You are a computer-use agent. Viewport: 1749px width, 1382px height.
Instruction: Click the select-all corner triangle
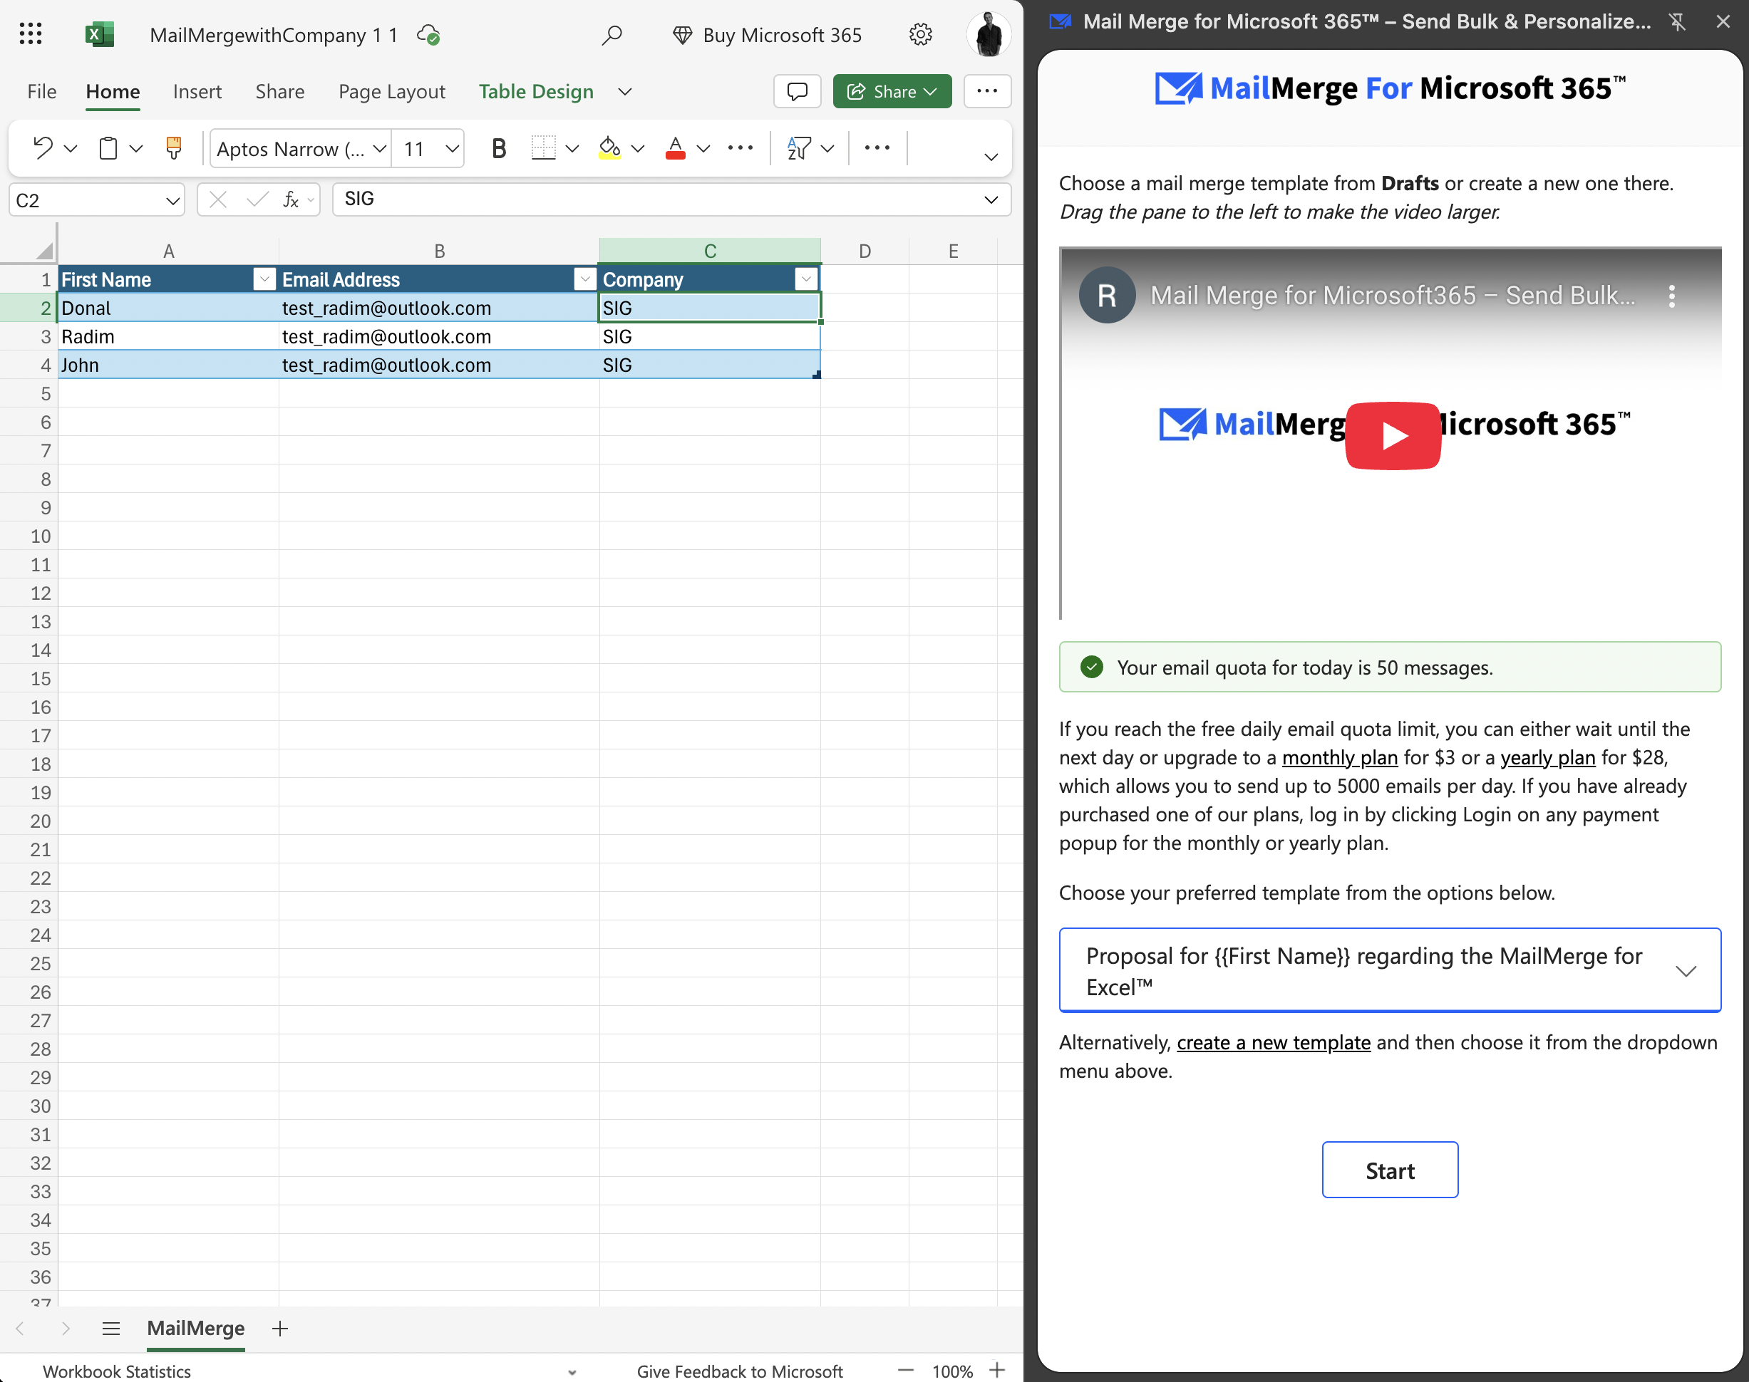click(43, 251)
